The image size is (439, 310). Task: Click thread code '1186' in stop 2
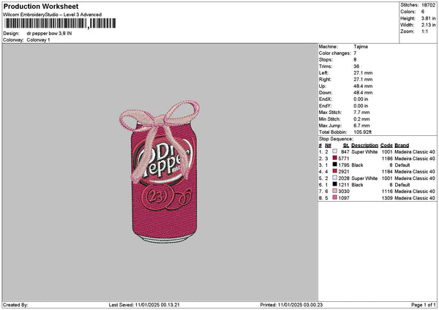387,159
